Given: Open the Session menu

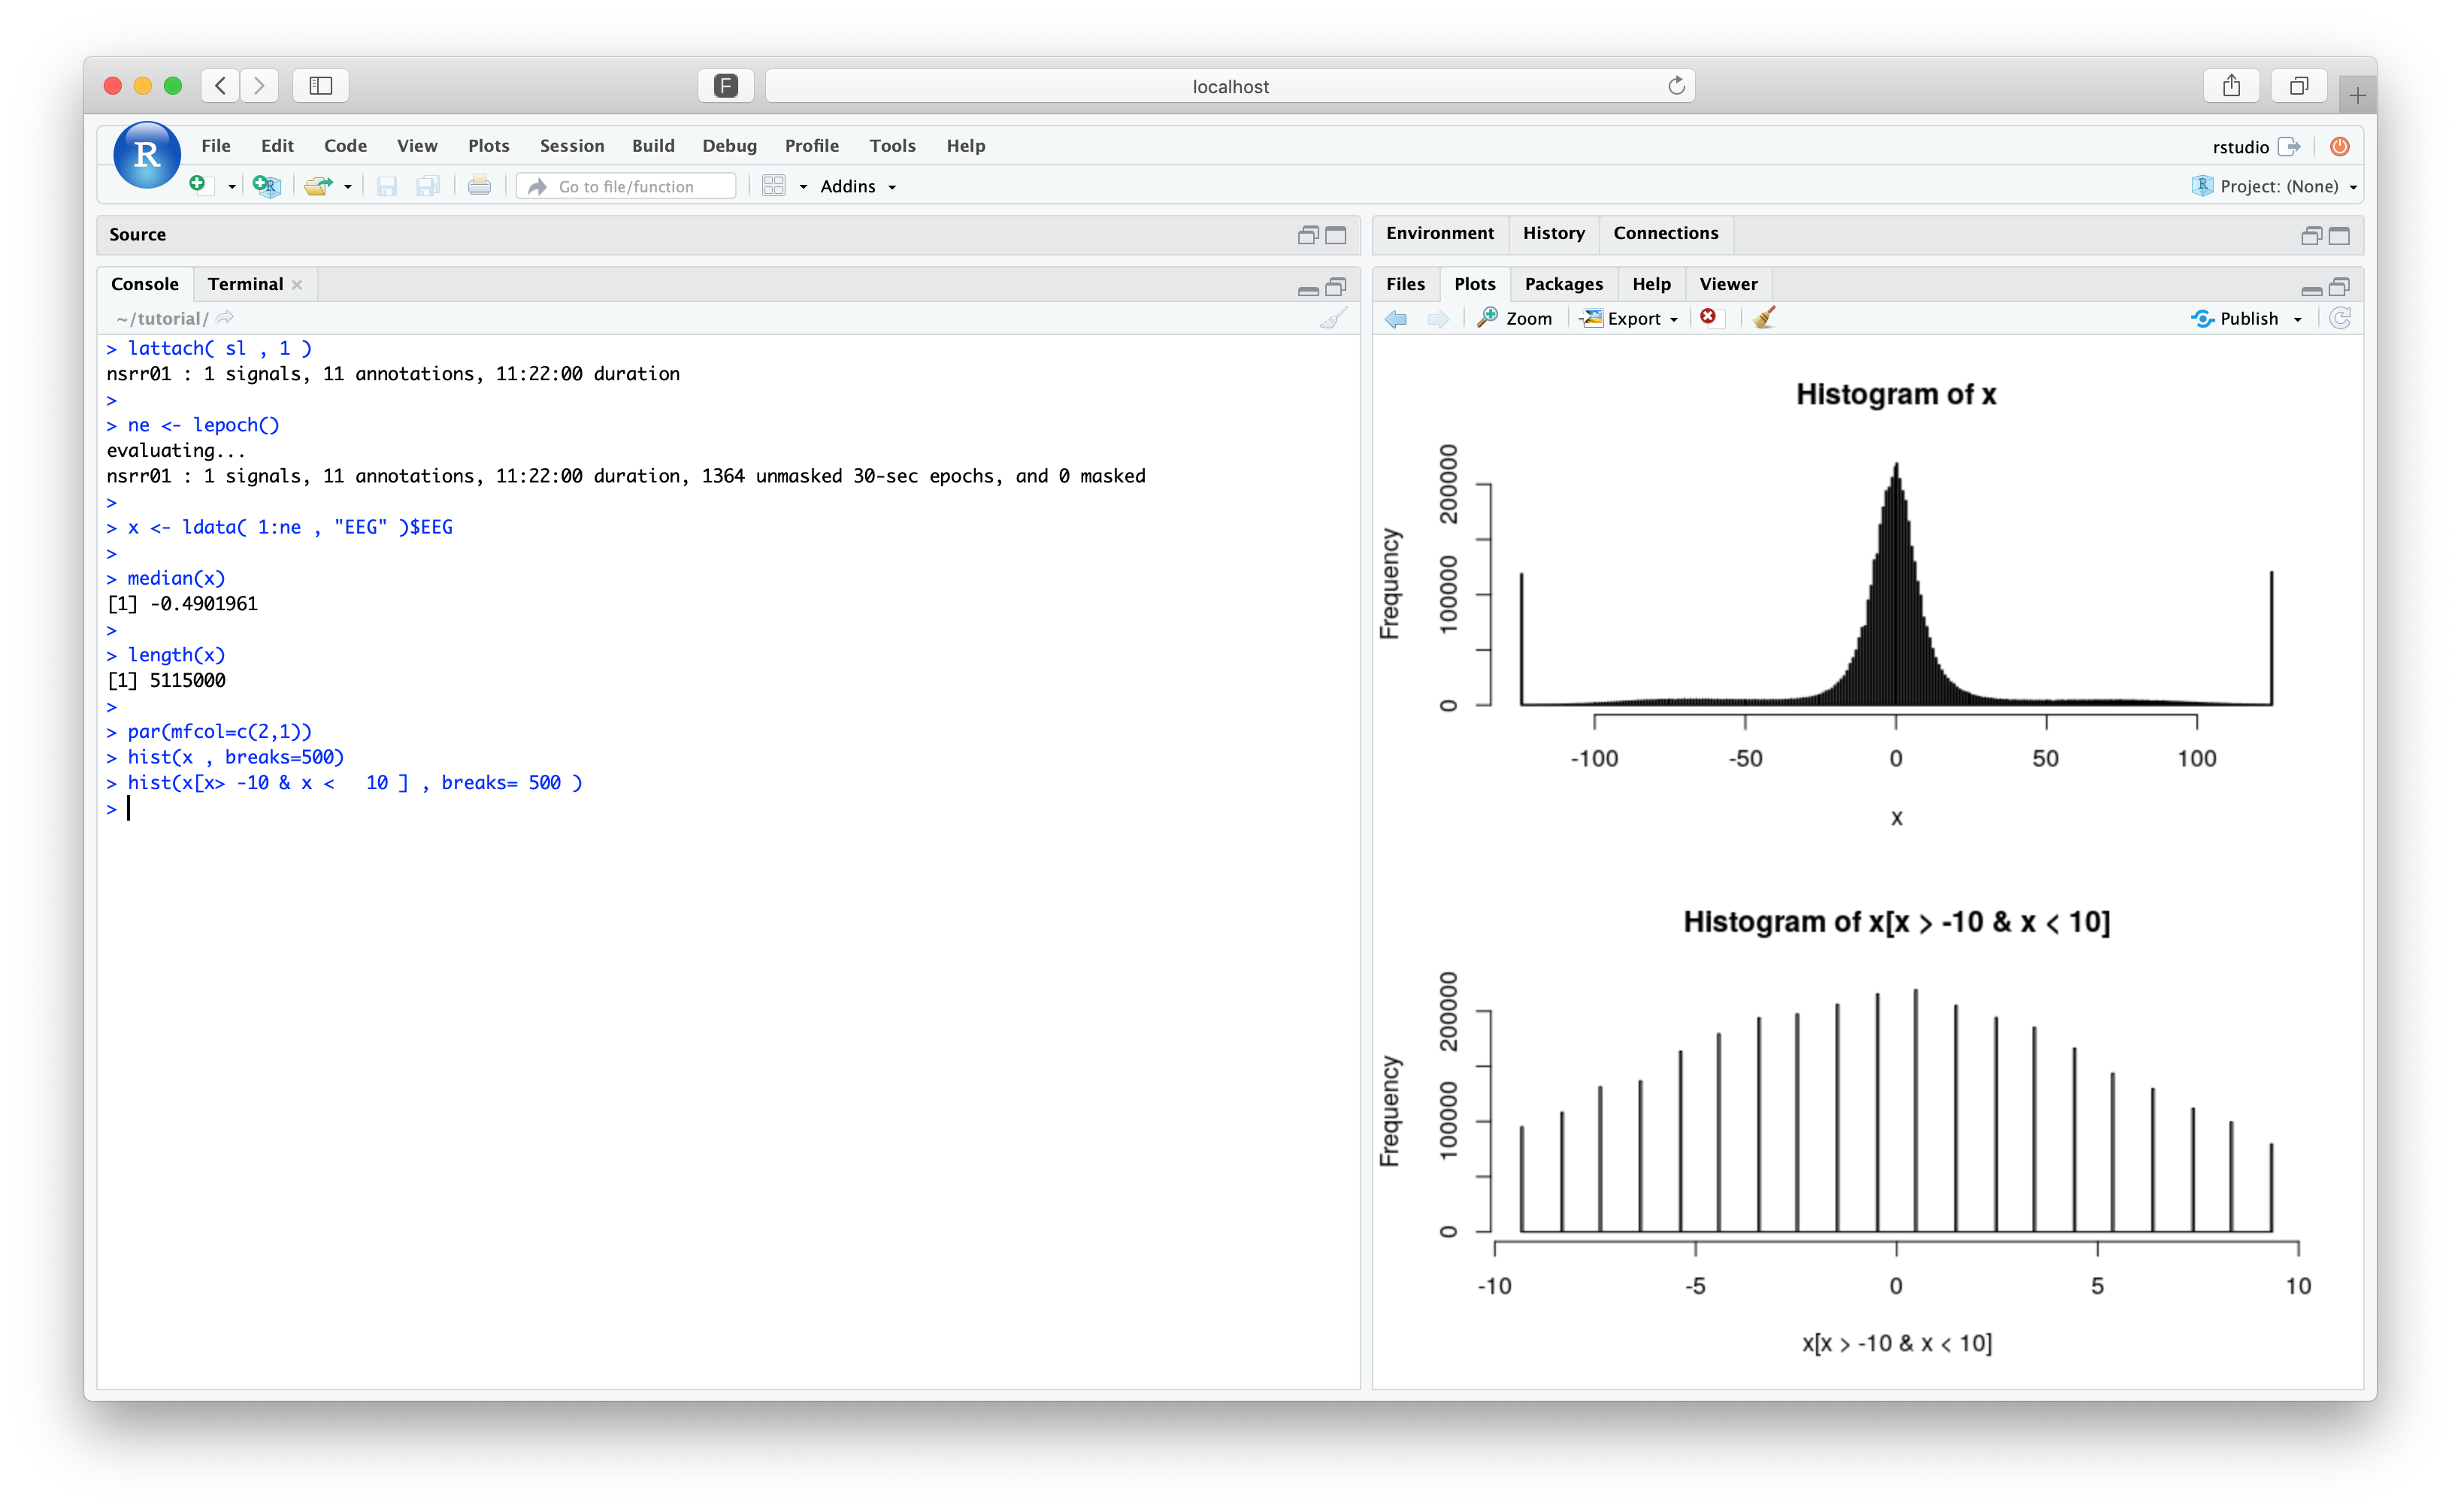Looking at the screenshot, I should (x=571, y=146).
